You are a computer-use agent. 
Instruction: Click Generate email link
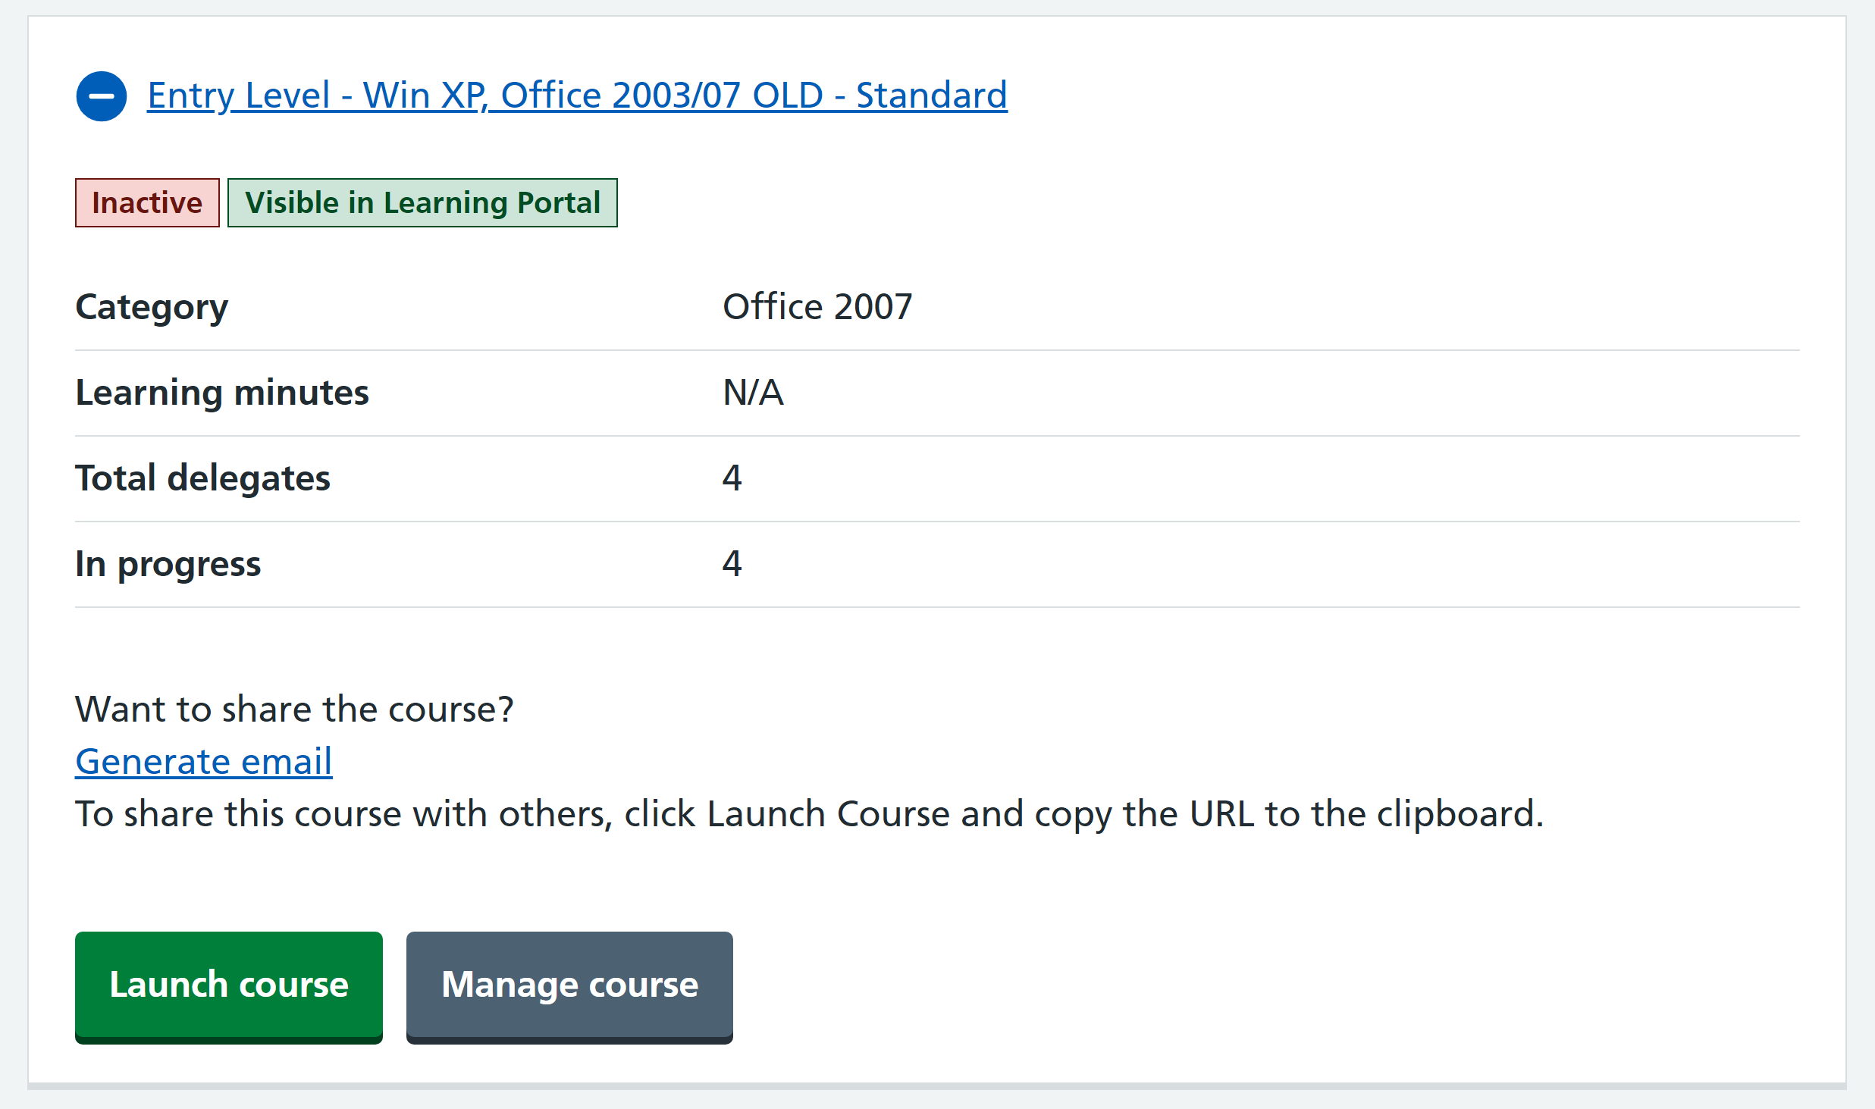coord(203,761)
